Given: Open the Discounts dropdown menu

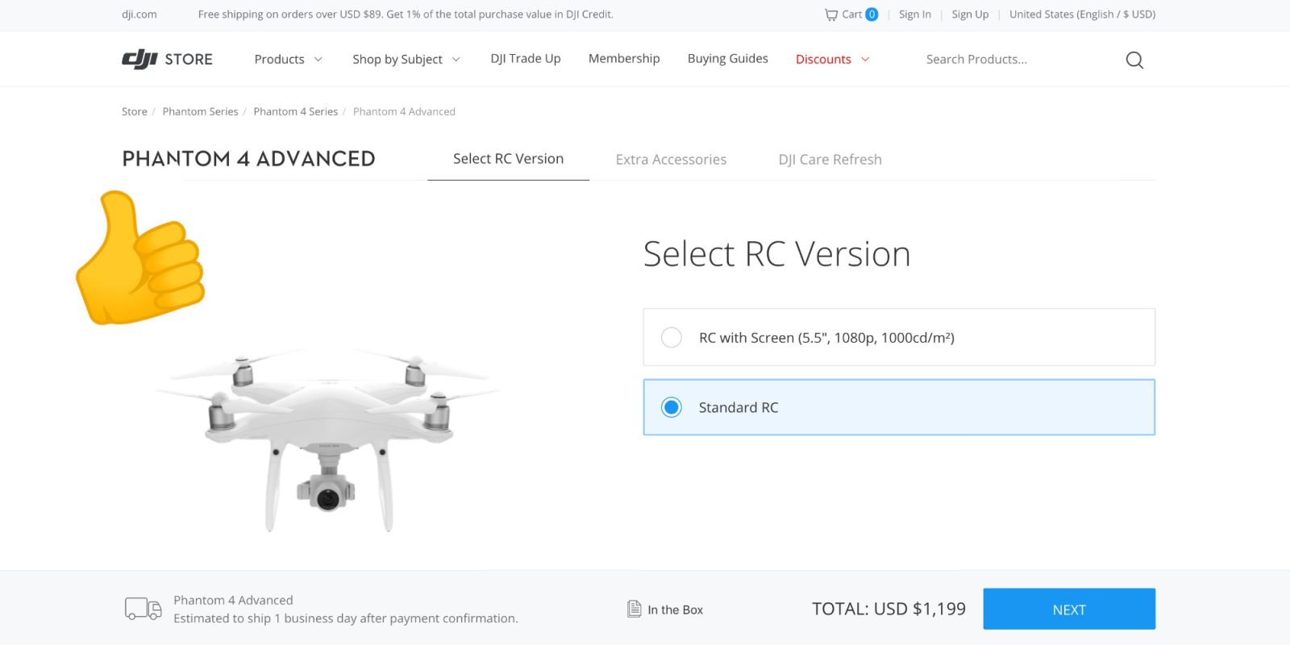Looking at the screenshot, I should point(832,59).
